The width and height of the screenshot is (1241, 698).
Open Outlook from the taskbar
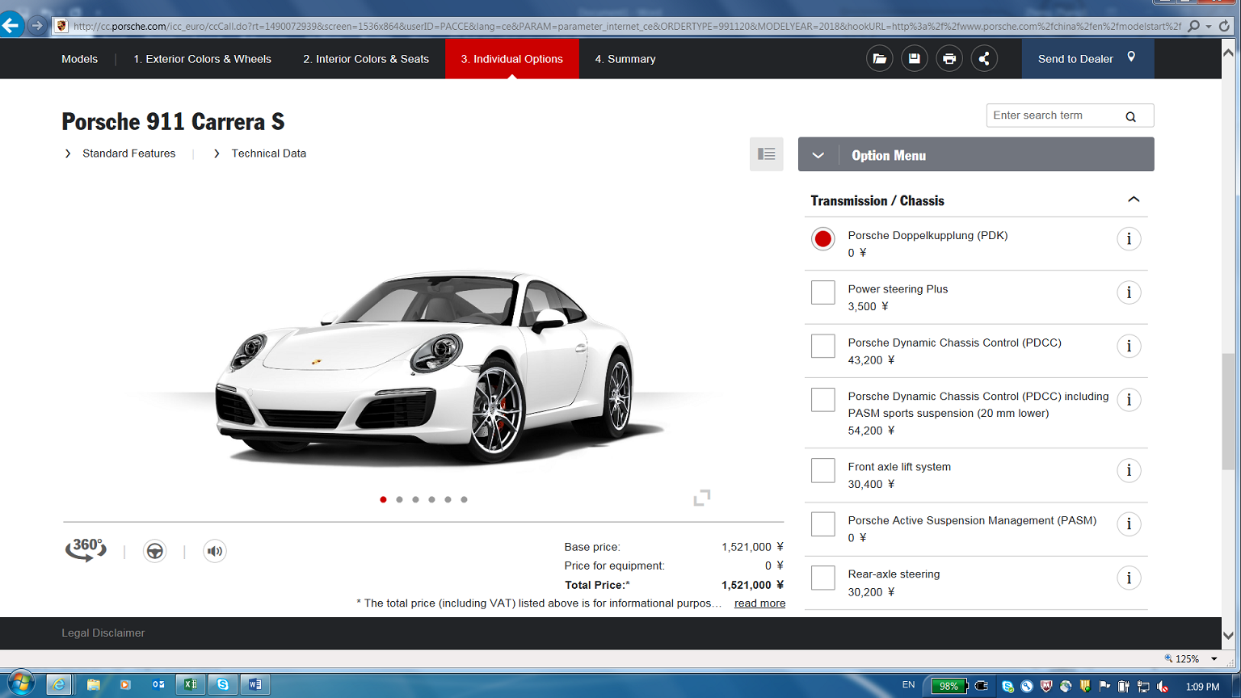158,684
